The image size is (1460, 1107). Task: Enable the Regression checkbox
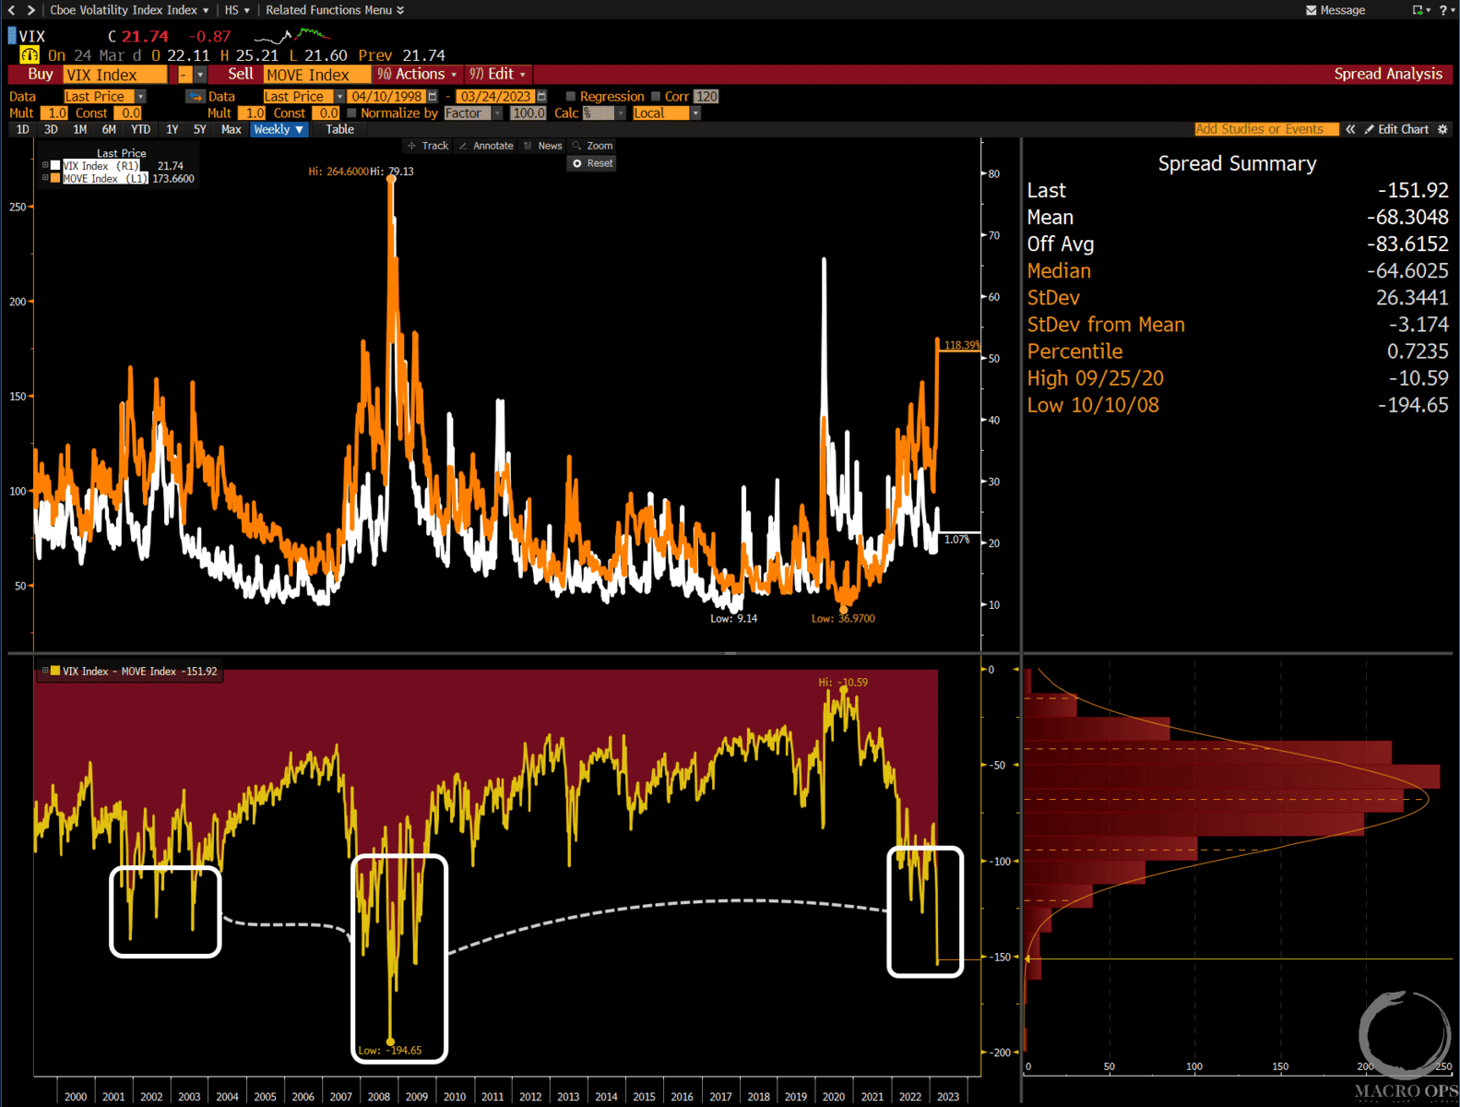[x=570, y=96]
